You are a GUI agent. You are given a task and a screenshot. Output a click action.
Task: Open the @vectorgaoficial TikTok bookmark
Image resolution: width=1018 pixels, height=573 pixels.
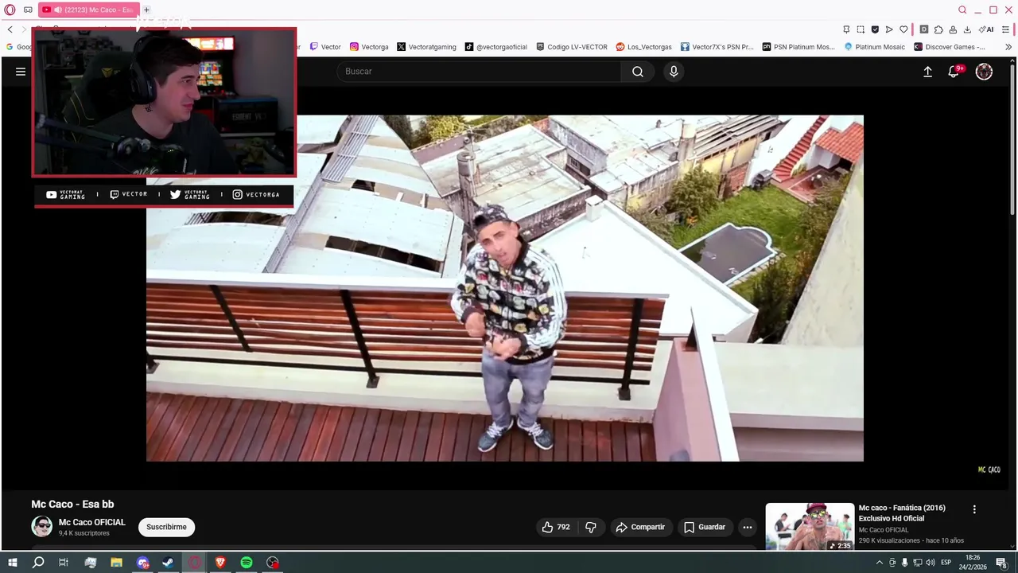click(x=496, y=47)
